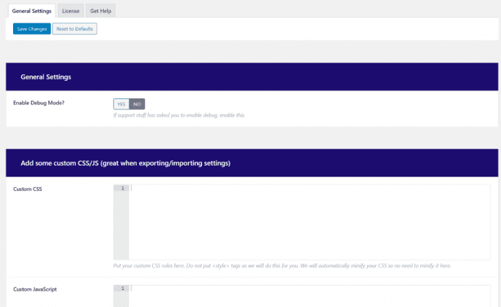Select the General Settings tab

(31, 11)
